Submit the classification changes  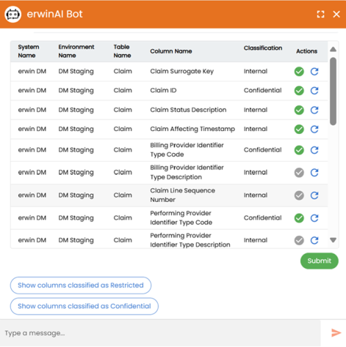(319, 261)
